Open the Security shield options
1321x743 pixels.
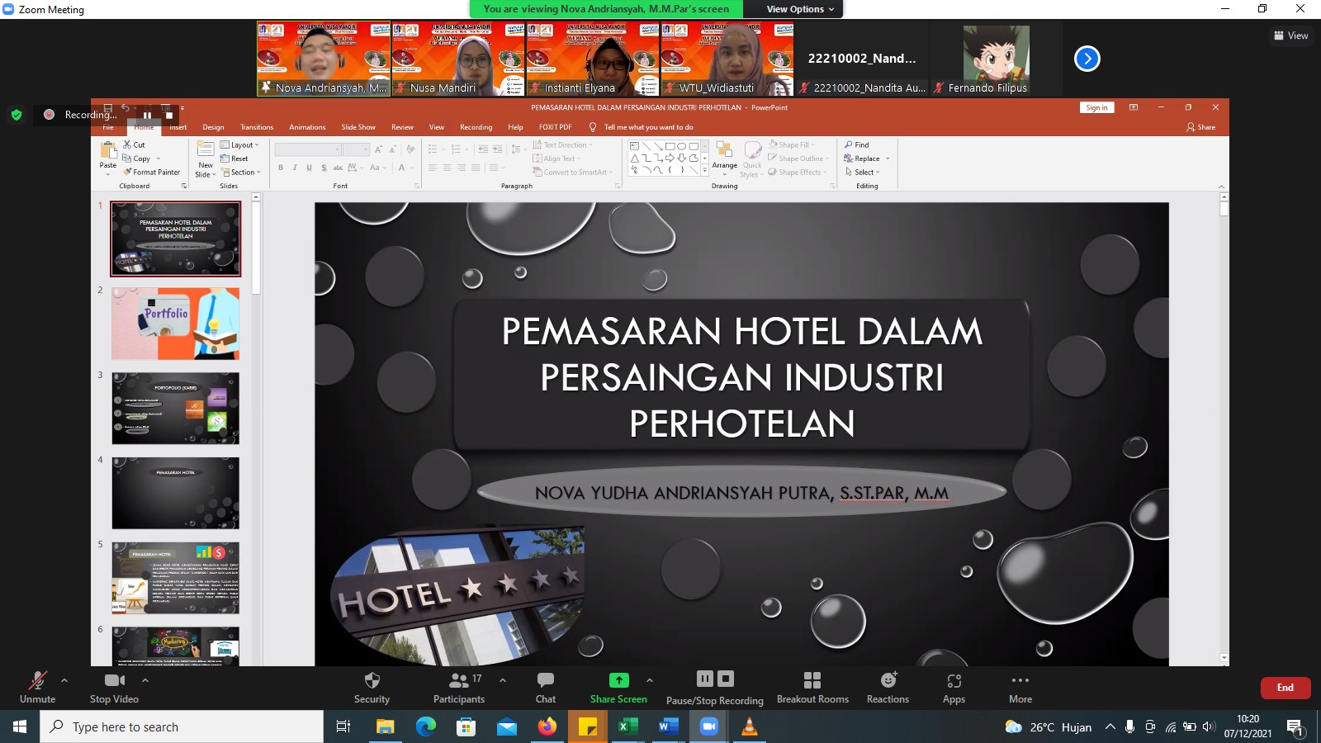coord(372,687)
